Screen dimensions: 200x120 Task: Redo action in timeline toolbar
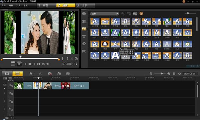tap(40, 74)
